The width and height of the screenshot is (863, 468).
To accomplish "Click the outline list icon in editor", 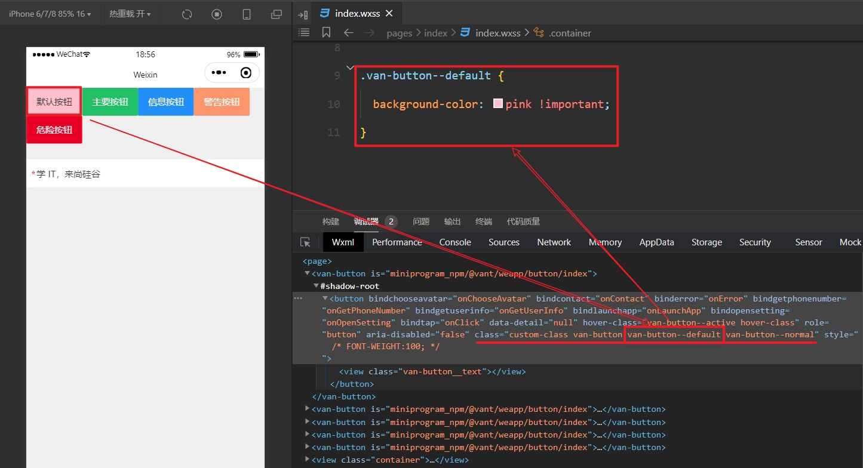I will pyautogui.click(x=304, y=32).
